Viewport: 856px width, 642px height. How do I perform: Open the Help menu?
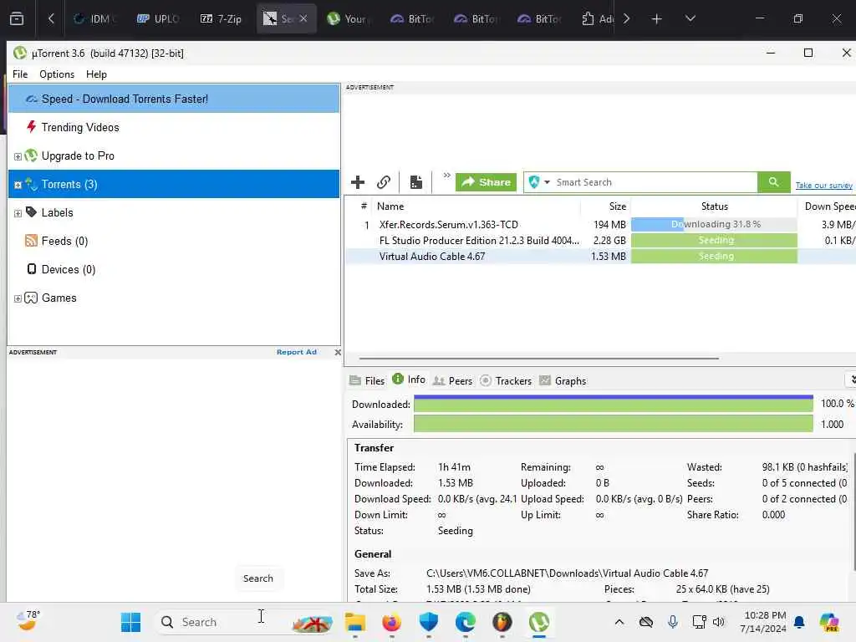point(97,74)
